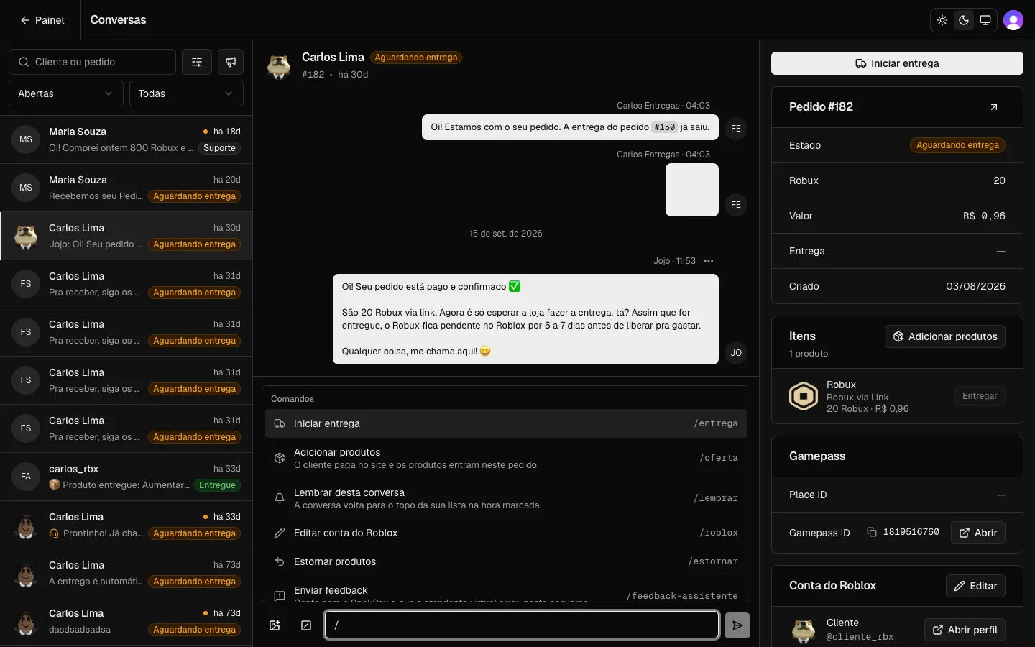Open Maria Souza conversation tagged Suporte

(126, 139)
